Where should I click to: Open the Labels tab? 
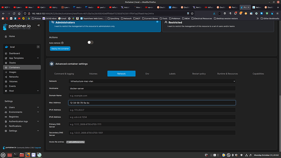coord(172,74)
